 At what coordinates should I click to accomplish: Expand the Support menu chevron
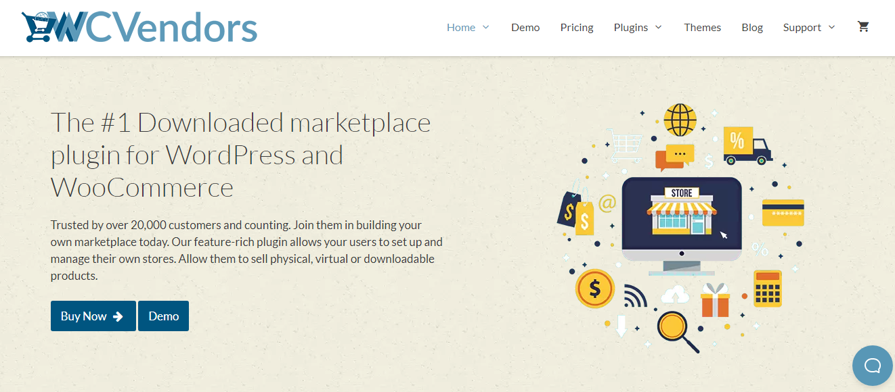coord(831,28)
